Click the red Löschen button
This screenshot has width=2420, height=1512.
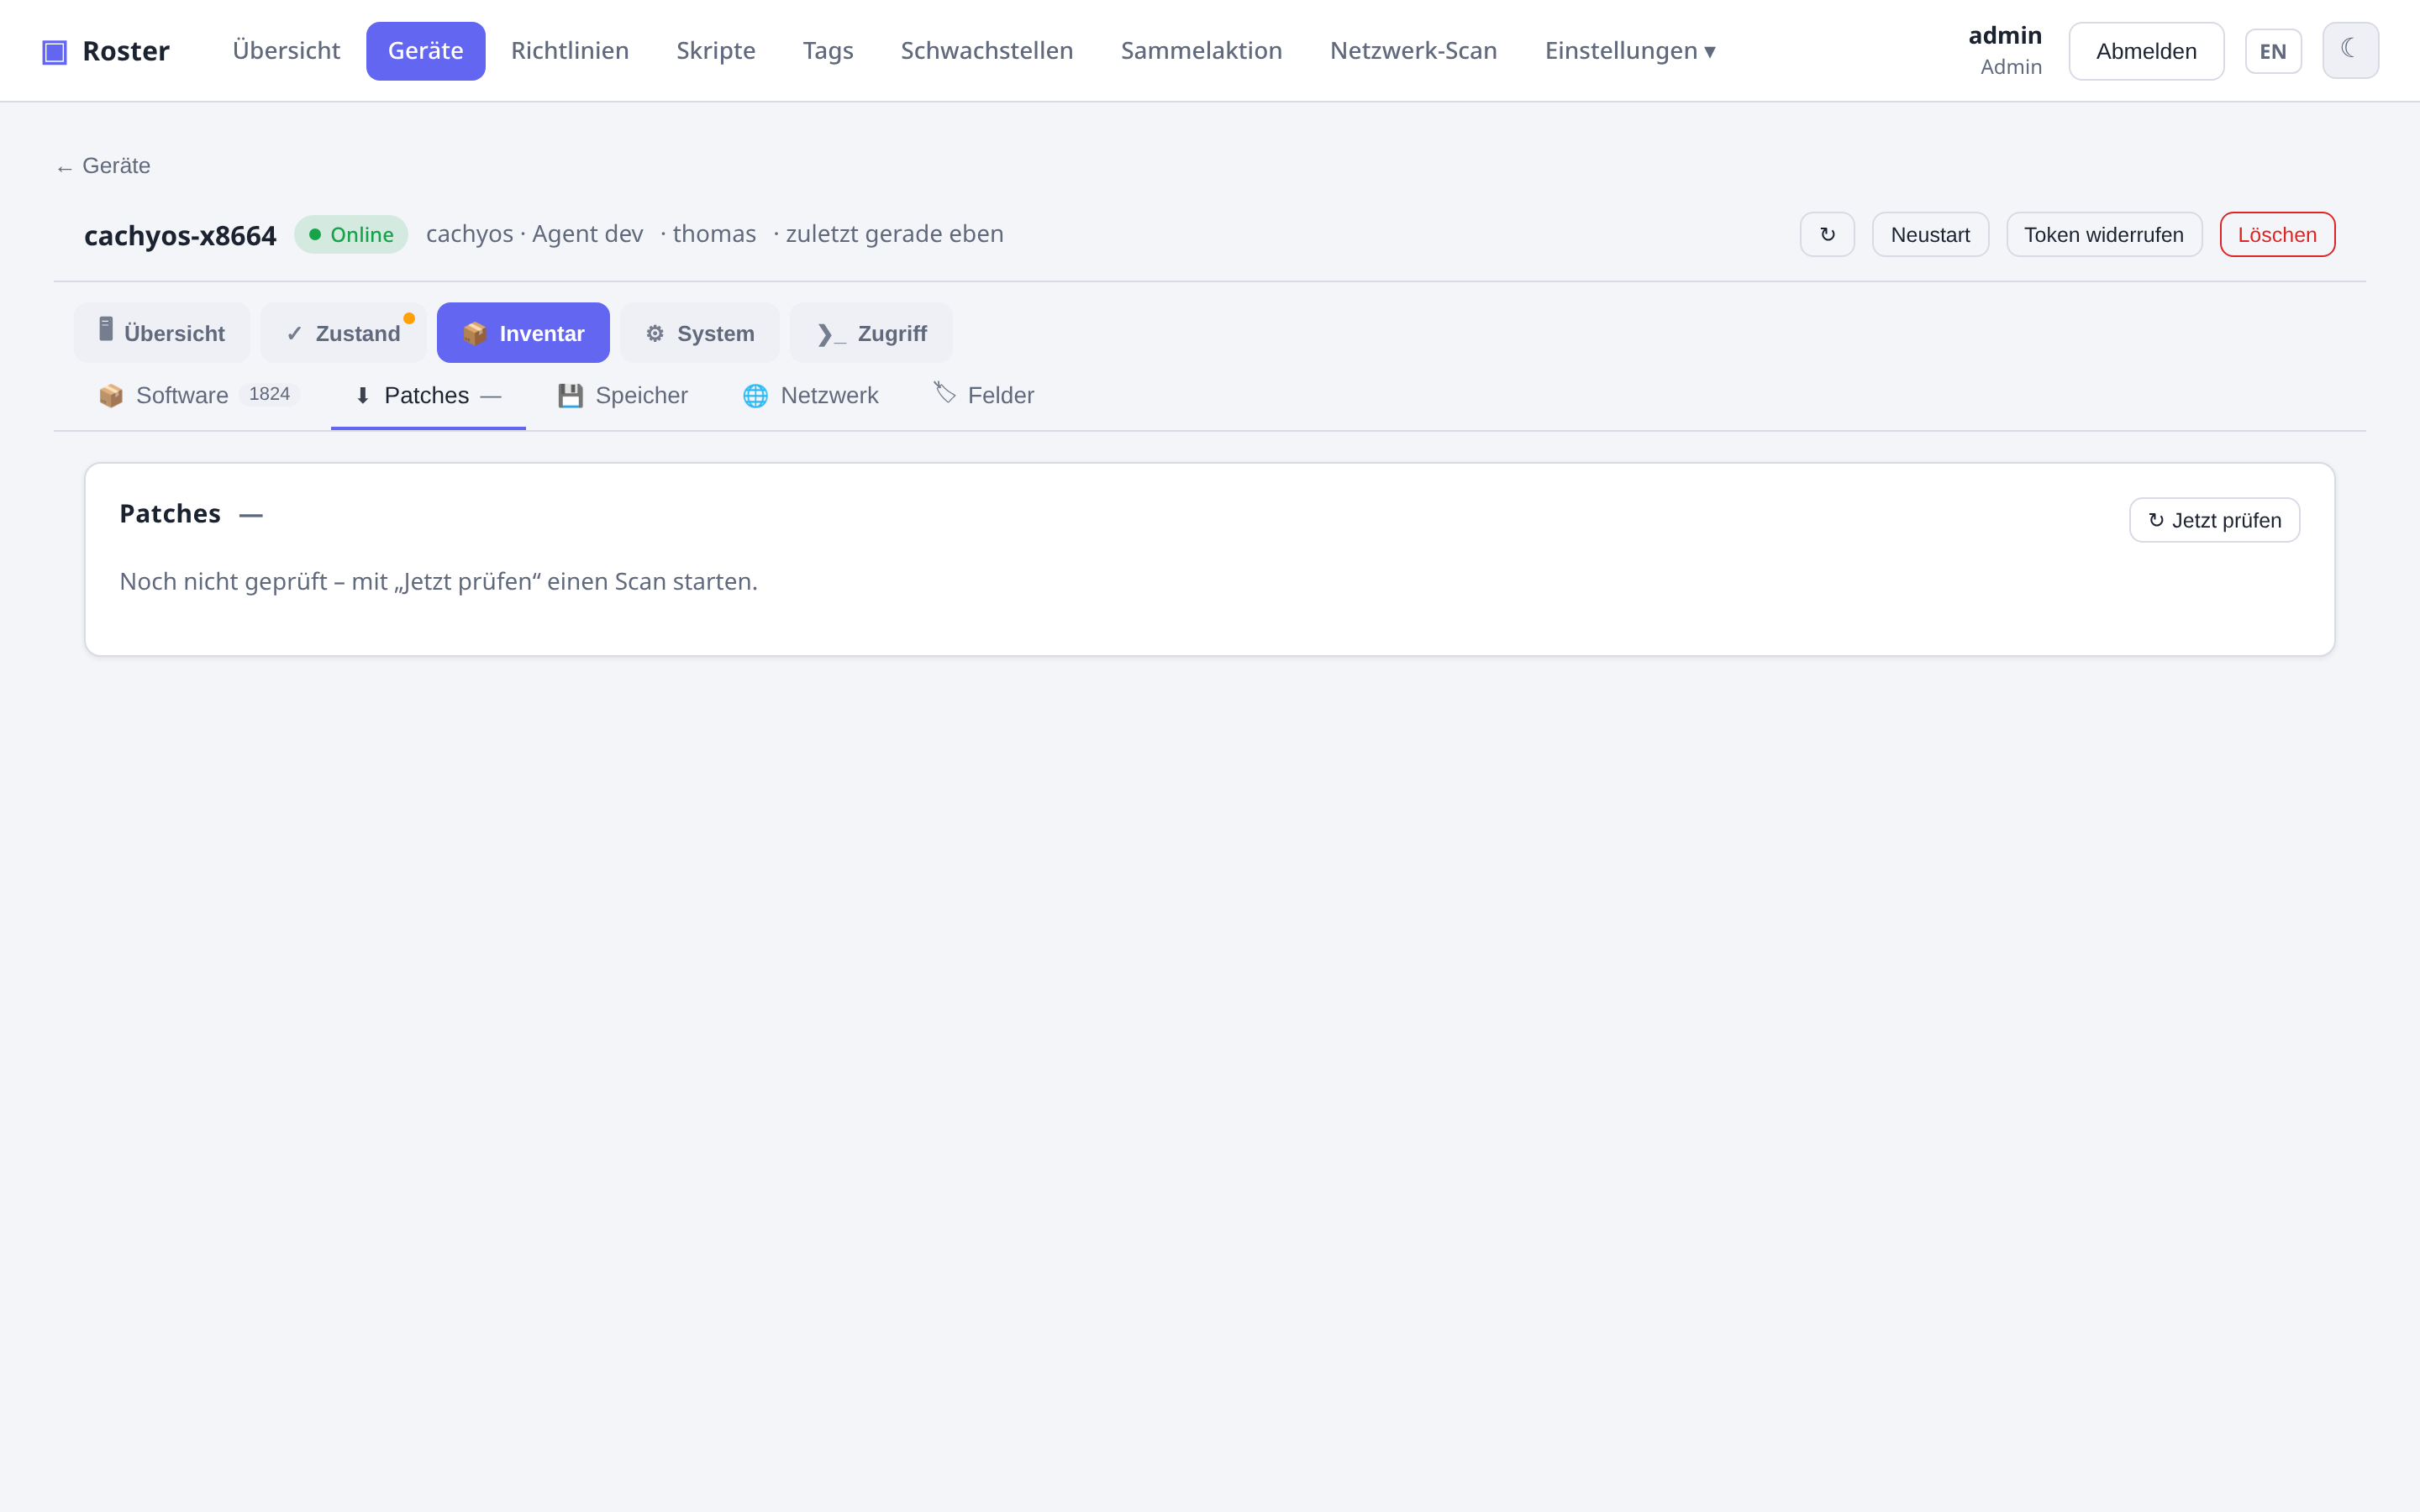tap(2277, 234)
